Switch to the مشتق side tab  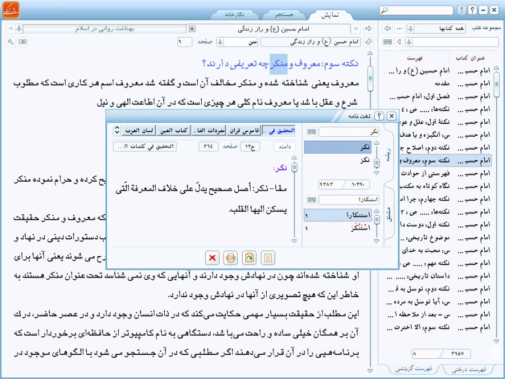pos(389,214)
